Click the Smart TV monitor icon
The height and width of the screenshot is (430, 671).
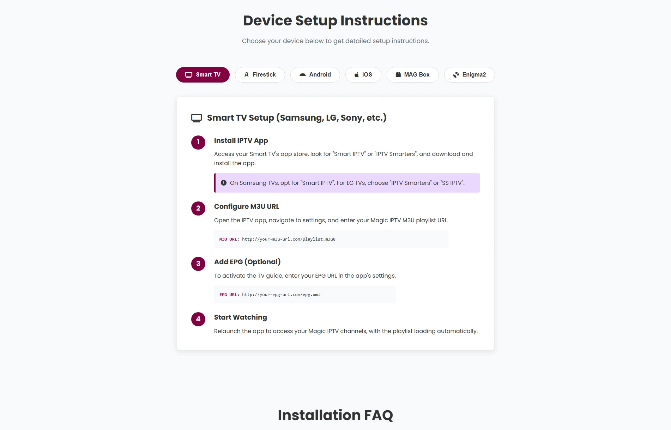188,74
